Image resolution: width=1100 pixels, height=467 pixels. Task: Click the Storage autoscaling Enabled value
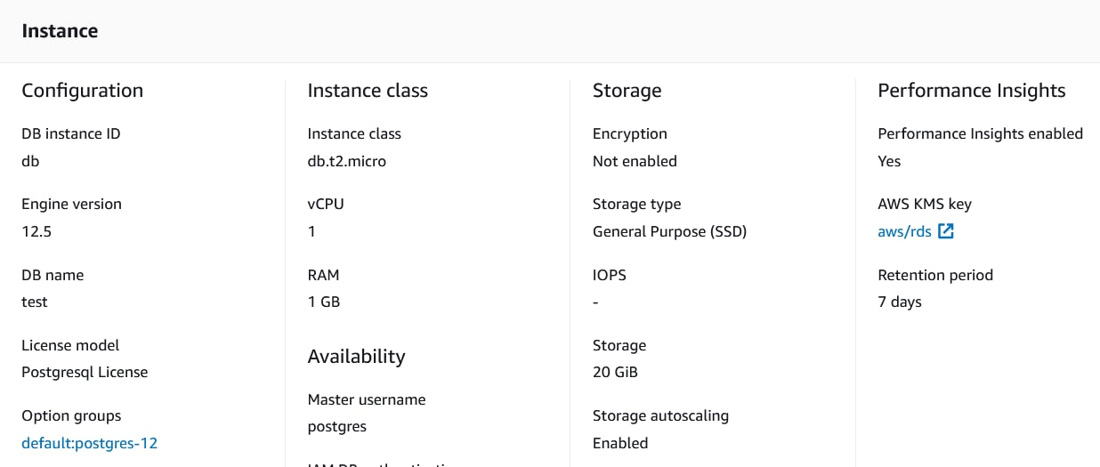(620, 443)
